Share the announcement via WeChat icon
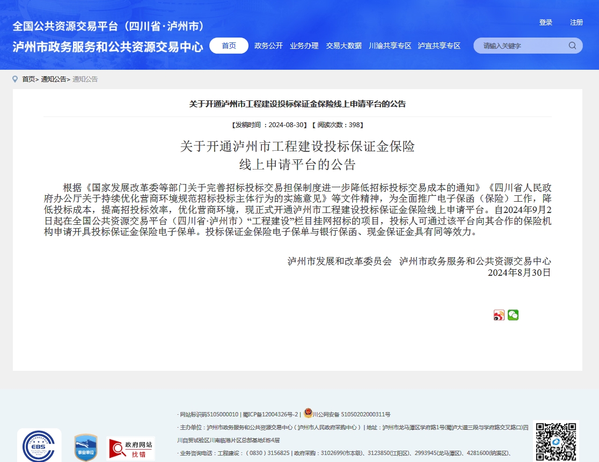The height and width of the screenshot is (462, 599). pos(513,315)
